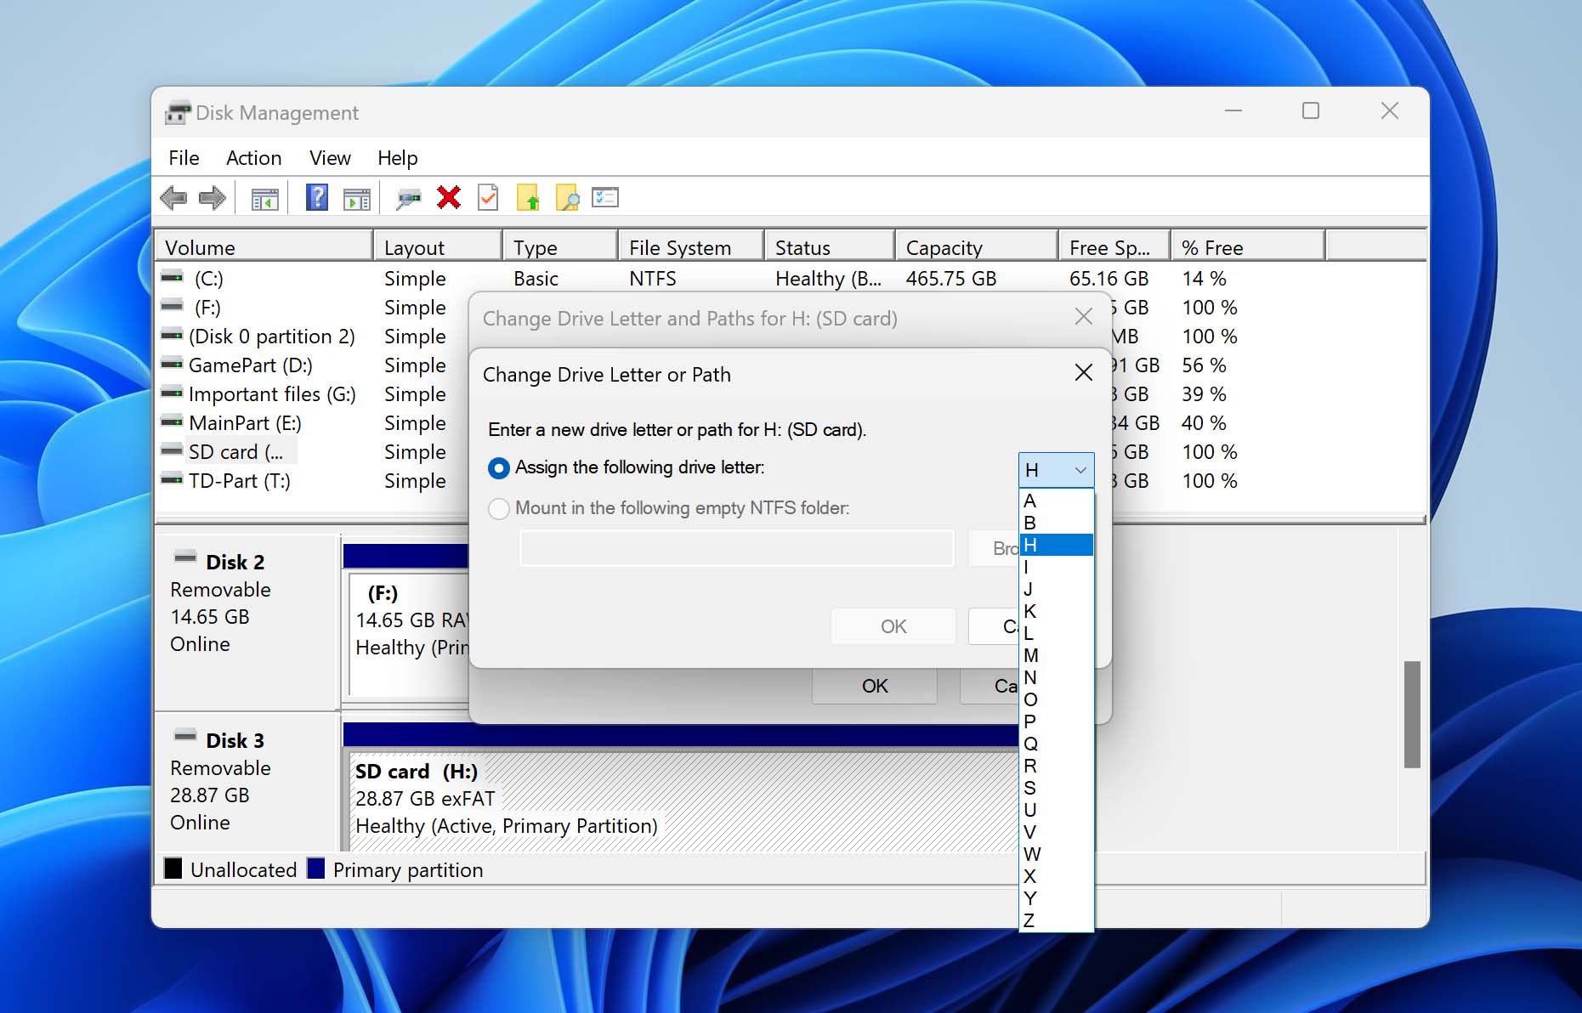Viewport: 1582px width, 1013px height.
Task: Choose letter Z in the dropdown list
Action: (x=1056, y=920)
